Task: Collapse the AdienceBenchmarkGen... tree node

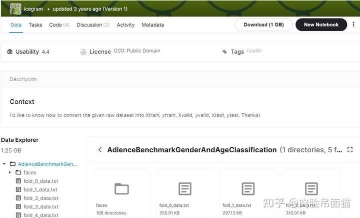Action: [4, 164]
